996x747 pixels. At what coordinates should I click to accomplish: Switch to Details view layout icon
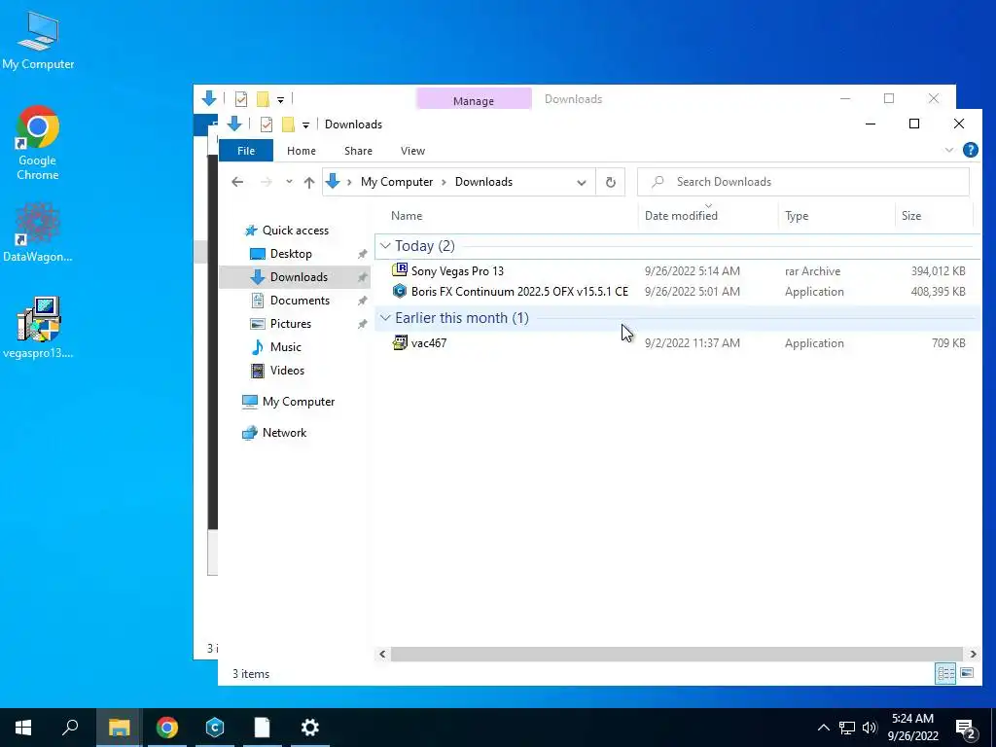(945, 673)
